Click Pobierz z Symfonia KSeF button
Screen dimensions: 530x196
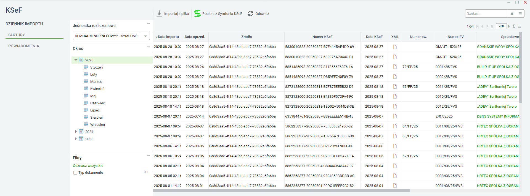(218, 13)
